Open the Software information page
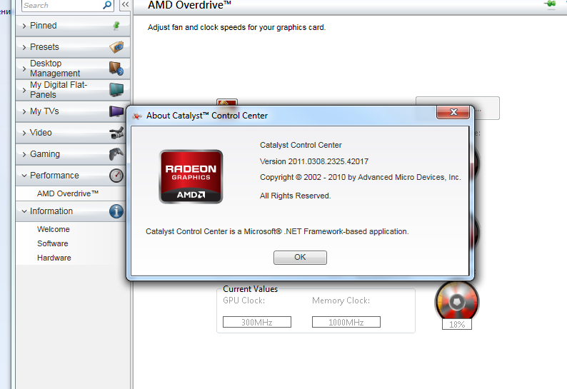Viewport: 567px width, 389px height. click(x=52, y=243)
